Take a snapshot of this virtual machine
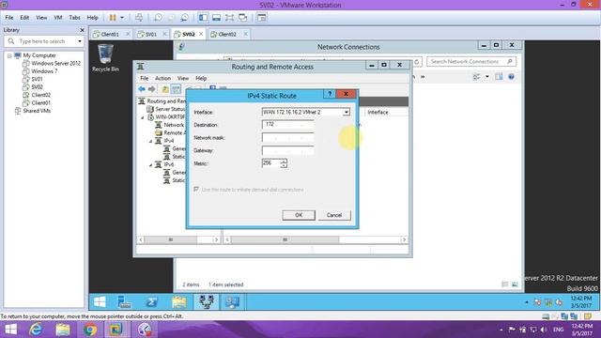Viewport: 601px width, 338px height. tap(158, 18)
